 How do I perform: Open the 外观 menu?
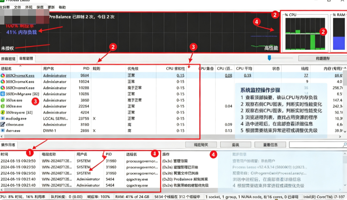29,7
